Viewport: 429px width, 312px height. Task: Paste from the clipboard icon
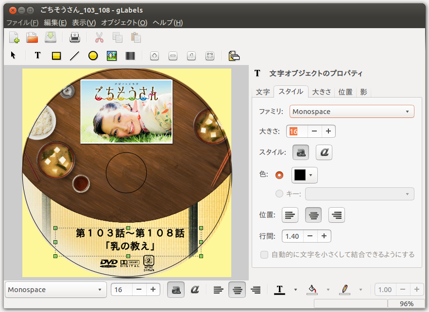136,37
